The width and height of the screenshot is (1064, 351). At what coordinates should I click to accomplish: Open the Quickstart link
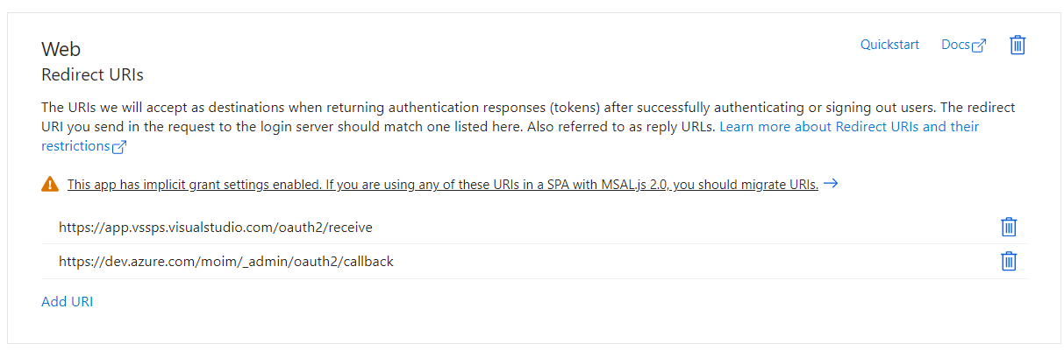889,45
